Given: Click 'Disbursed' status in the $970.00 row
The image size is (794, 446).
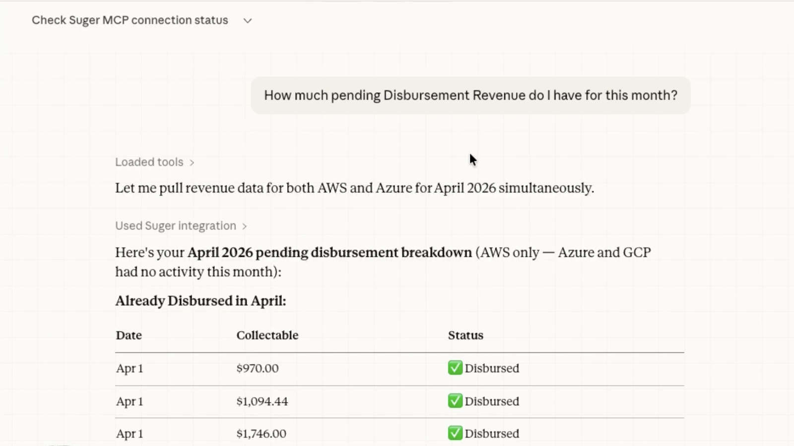Looking at the screenshot, I should [492, 369].
